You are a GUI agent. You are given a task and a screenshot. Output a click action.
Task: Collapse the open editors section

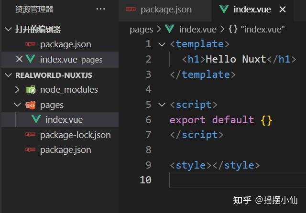(x=8, y=30)
